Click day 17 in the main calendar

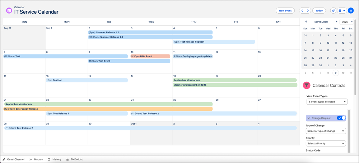point(132,76)
